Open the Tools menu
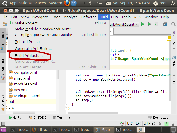 (126, 17)
